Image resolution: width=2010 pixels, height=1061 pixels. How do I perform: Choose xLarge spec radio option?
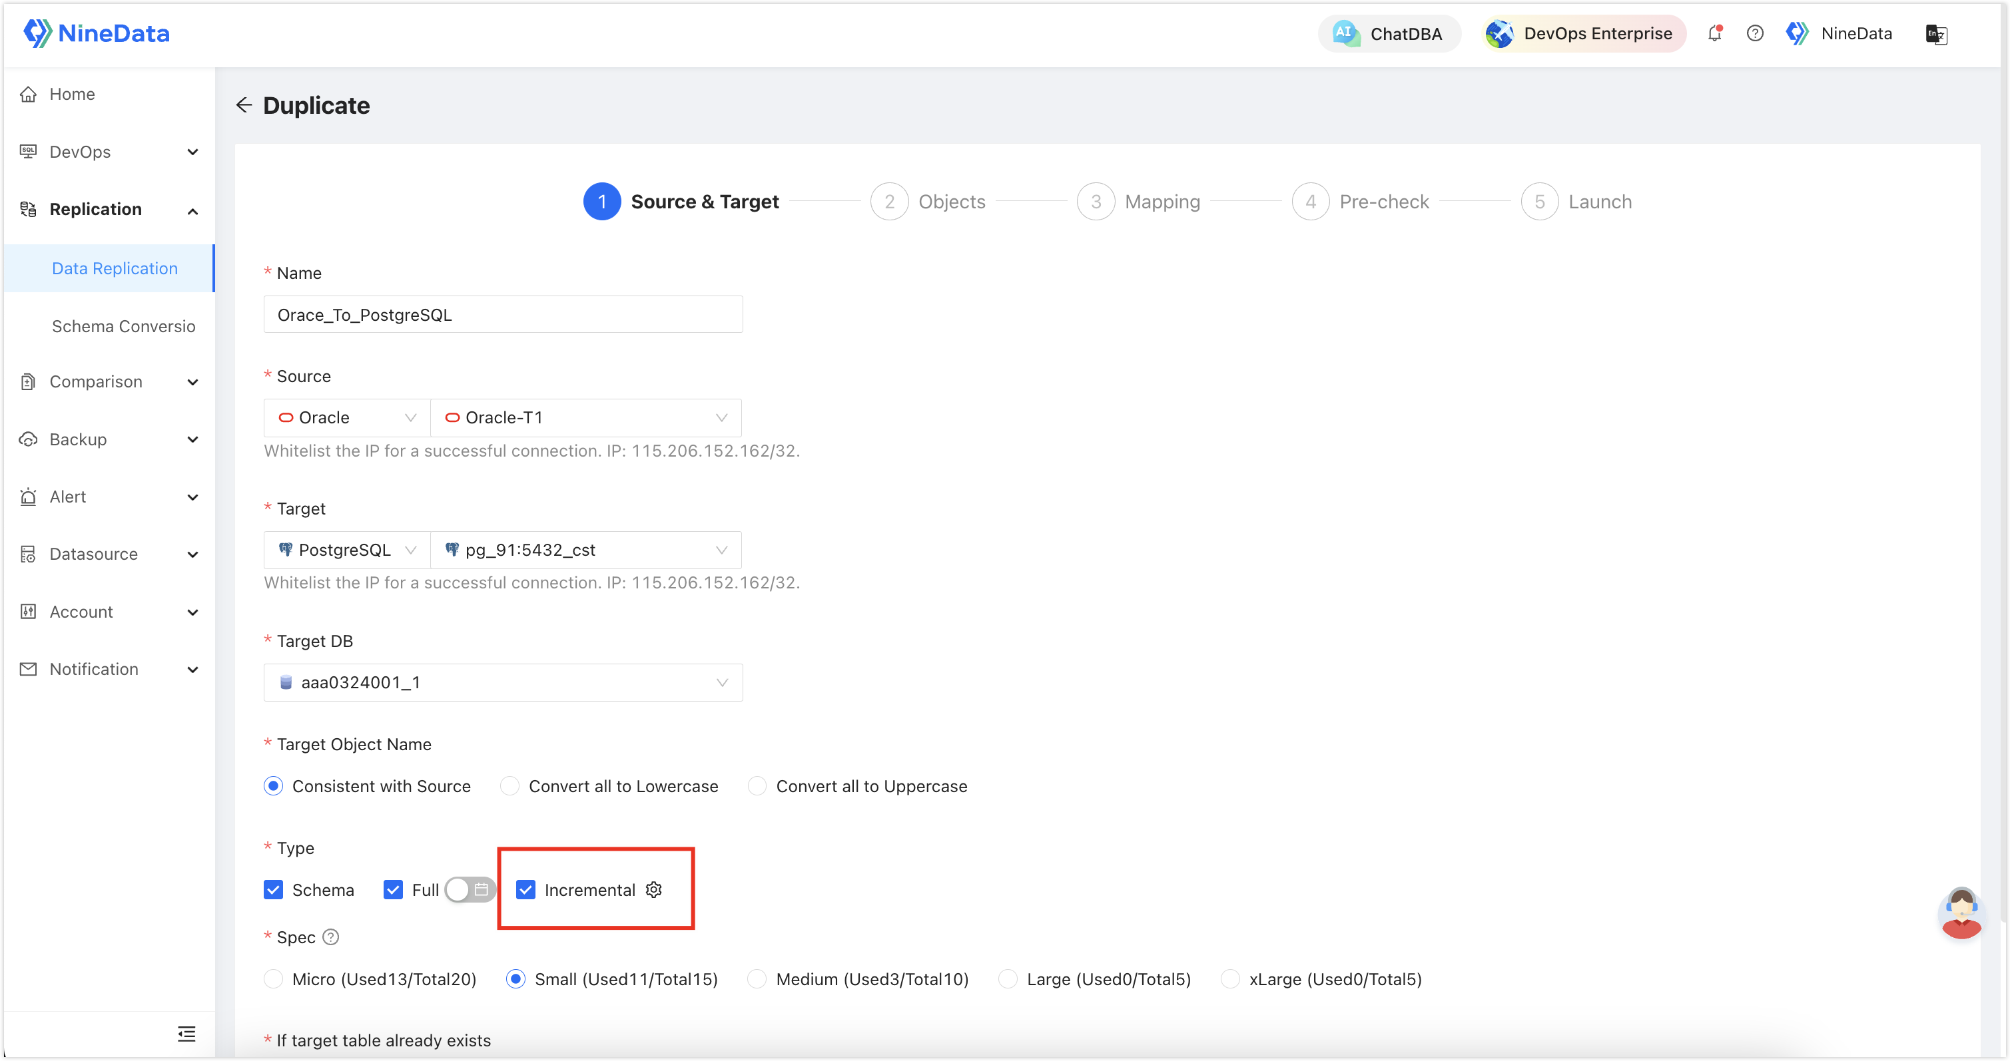click(x=1231, y=979)
